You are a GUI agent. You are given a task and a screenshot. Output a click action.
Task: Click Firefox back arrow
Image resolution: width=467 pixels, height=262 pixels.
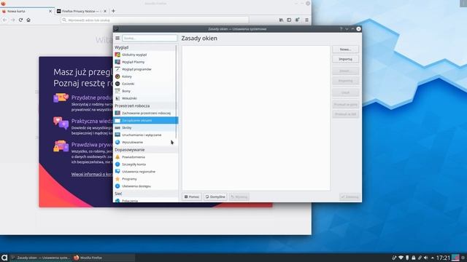(x=5, y=20)
